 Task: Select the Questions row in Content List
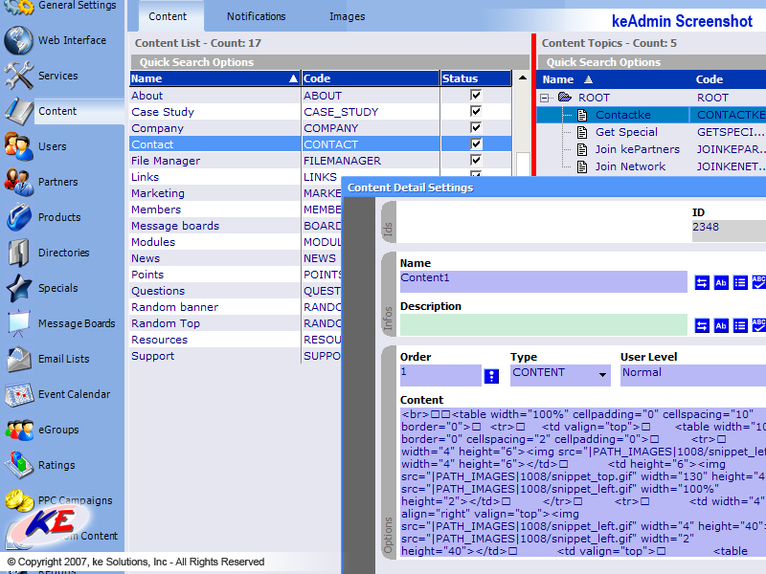pyautogui.click(x=236, y=291)
